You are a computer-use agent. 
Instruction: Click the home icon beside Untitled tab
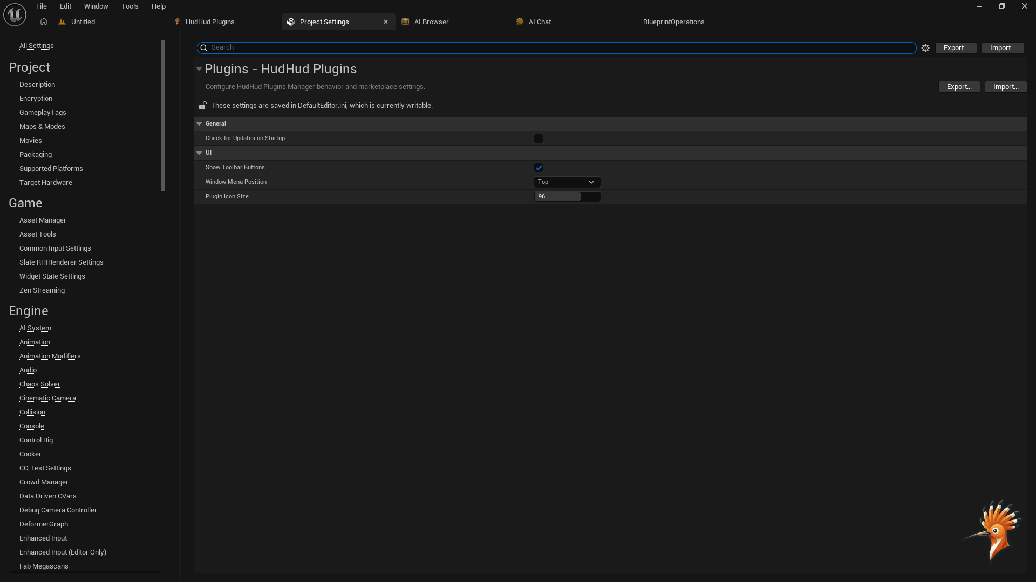(x=44, y=22)
